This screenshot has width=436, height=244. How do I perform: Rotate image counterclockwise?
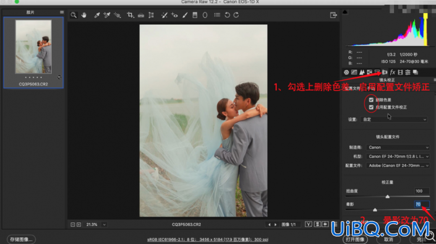(x=227, y=15)
